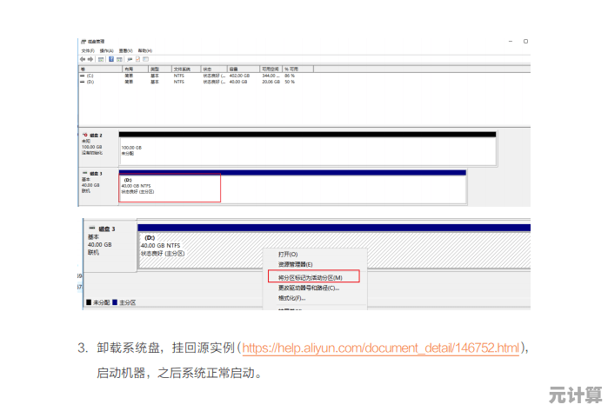Open the help.aliyun.com document_detail link
This screenshot has width=608, height=411.
coord(381,348)
